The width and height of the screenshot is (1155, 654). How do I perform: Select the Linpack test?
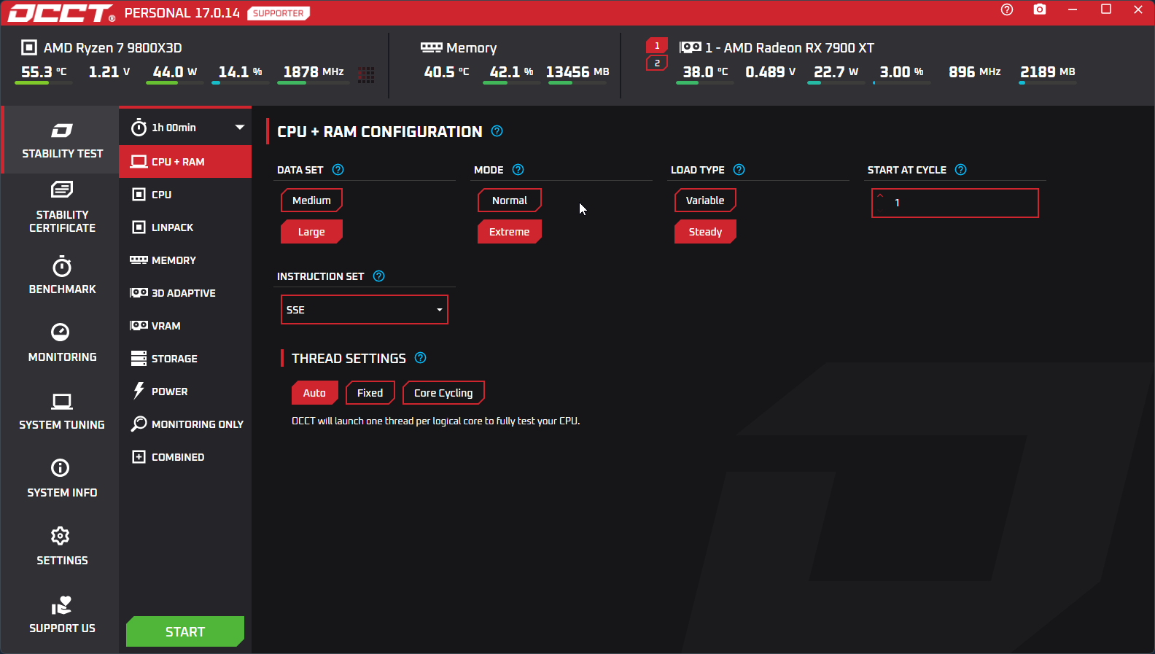(185, 227)
